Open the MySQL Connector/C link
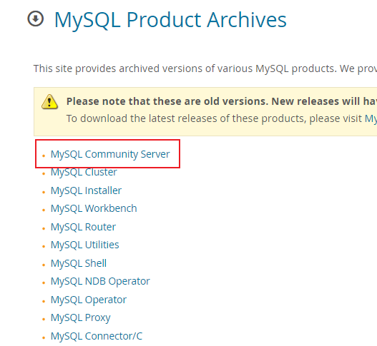 click(x=97, y=336)
